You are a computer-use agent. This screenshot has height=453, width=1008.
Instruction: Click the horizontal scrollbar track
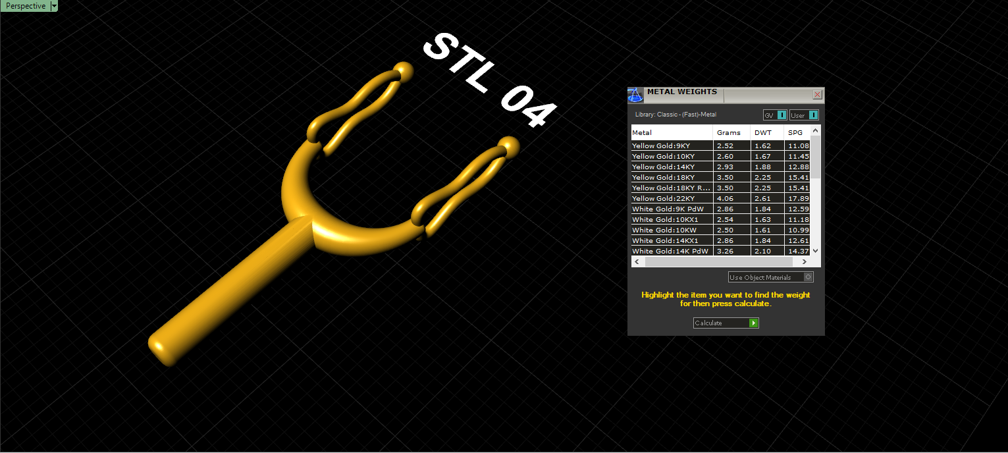point(720,261)
